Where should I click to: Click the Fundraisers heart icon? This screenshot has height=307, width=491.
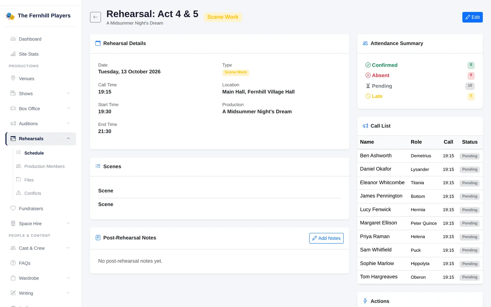[x=13, y=208]
